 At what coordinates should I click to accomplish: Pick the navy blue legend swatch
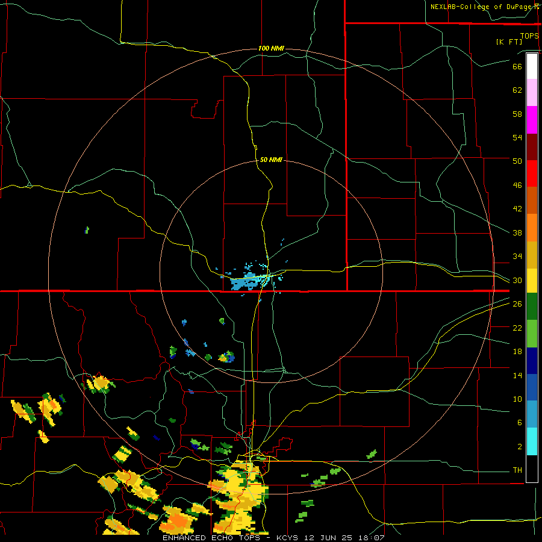click(532, 361)
